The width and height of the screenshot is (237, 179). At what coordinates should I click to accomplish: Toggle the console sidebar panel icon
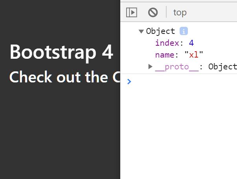(x=132, y=12)
